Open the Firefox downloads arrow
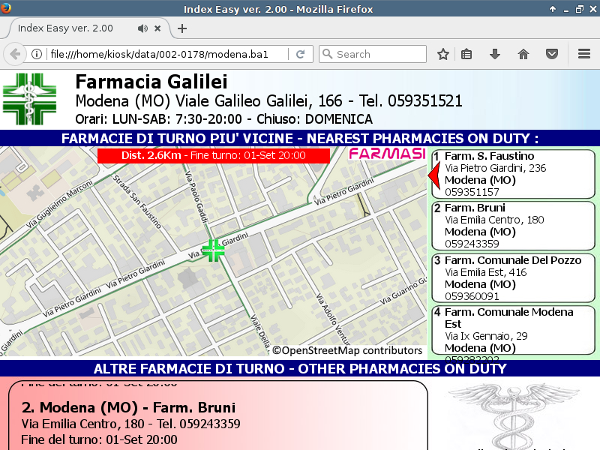Screen dimensions: 600x450 [495, 54]
